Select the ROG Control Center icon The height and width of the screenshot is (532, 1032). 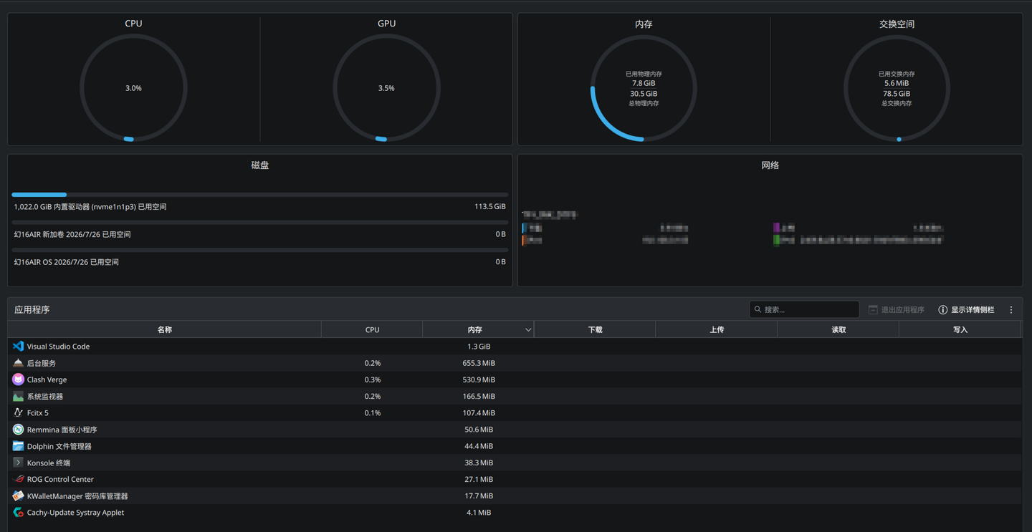(18, 479)
